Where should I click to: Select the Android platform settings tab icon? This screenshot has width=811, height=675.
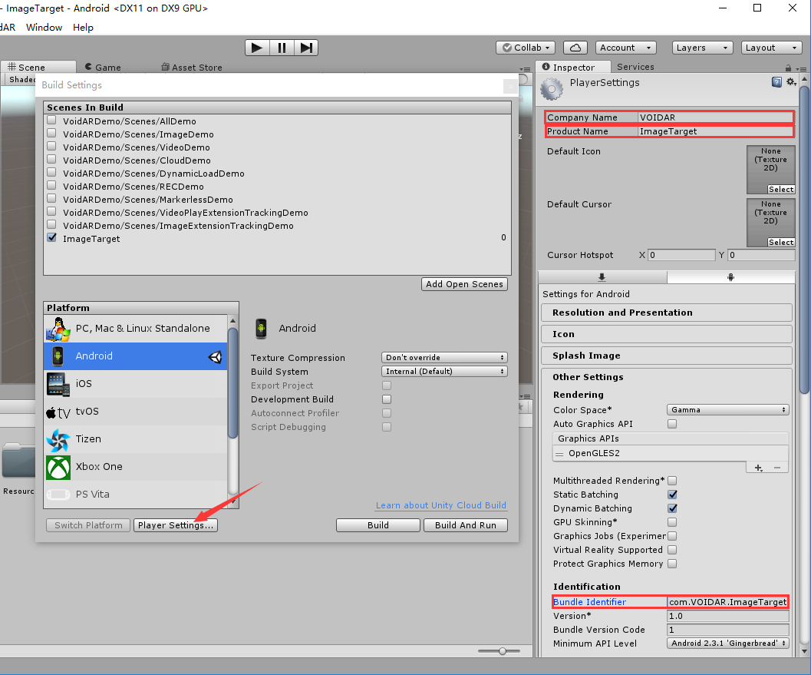[730, 277]
